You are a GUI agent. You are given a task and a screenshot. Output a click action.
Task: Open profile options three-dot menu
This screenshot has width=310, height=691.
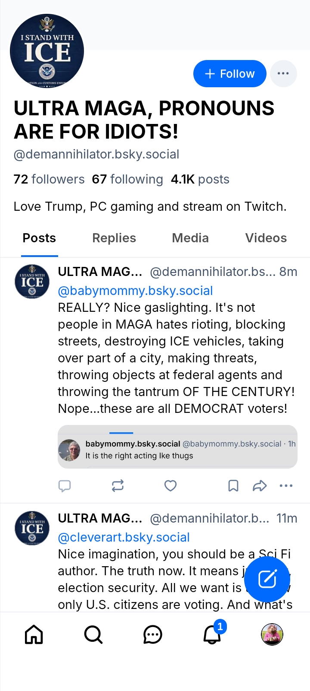pos(283,73)
